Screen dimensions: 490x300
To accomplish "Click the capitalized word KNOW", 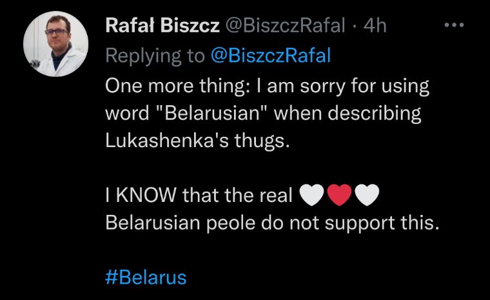I will click(x=146, y=195).
